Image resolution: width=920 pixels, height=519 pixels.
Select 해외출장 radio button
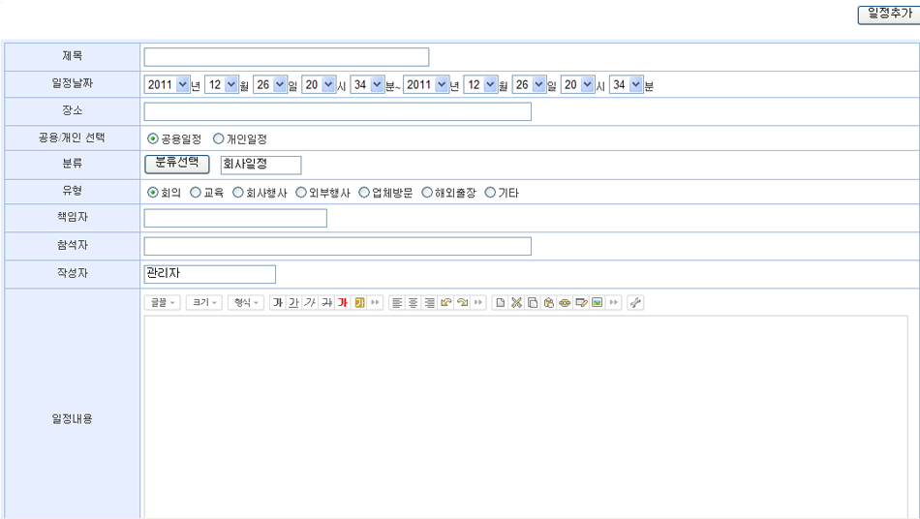427,193
